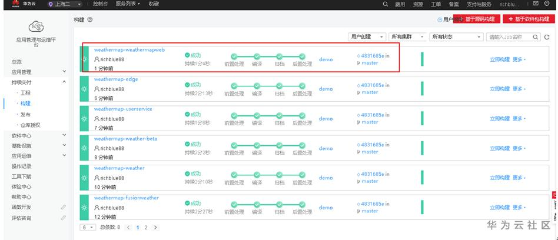The width and height of the screenshot is (558, 240).
Task: Expand the 服务列表 menu
Action: click(128, 4)
